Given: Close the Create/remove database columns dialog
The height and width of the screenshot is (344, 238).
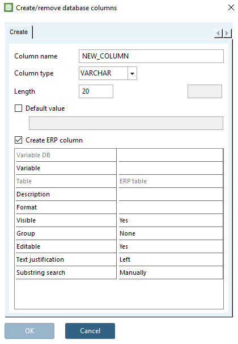Looking at the screenshot, I should pyautogui.click(x=231, y=7).
